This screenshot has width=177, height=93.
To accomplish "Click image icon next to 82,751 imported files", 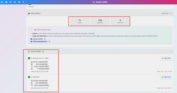I will point(32,62).
